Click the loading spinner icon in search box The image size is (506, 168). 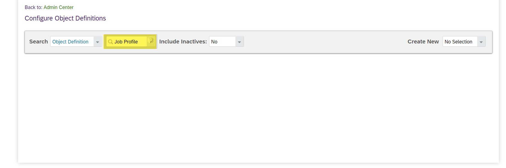click(151, 41)
